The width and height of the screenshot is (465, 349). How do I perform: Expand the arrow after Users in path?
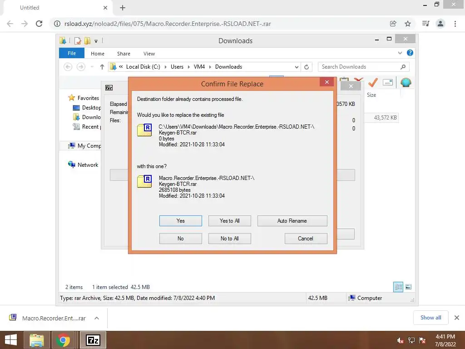pyautogui.click(x=188, y=67)
